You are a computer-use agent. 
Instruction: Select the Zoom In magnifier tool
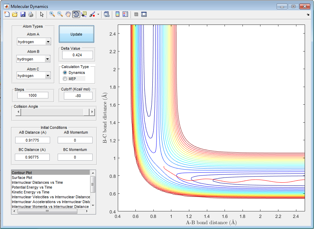tap(52, 14)
